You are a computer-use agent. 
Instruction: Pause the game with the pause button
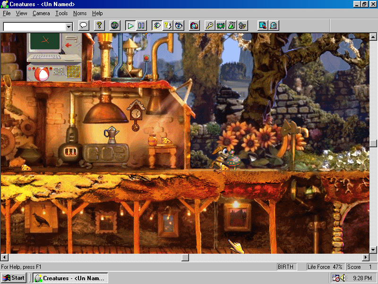pos(141,26)
